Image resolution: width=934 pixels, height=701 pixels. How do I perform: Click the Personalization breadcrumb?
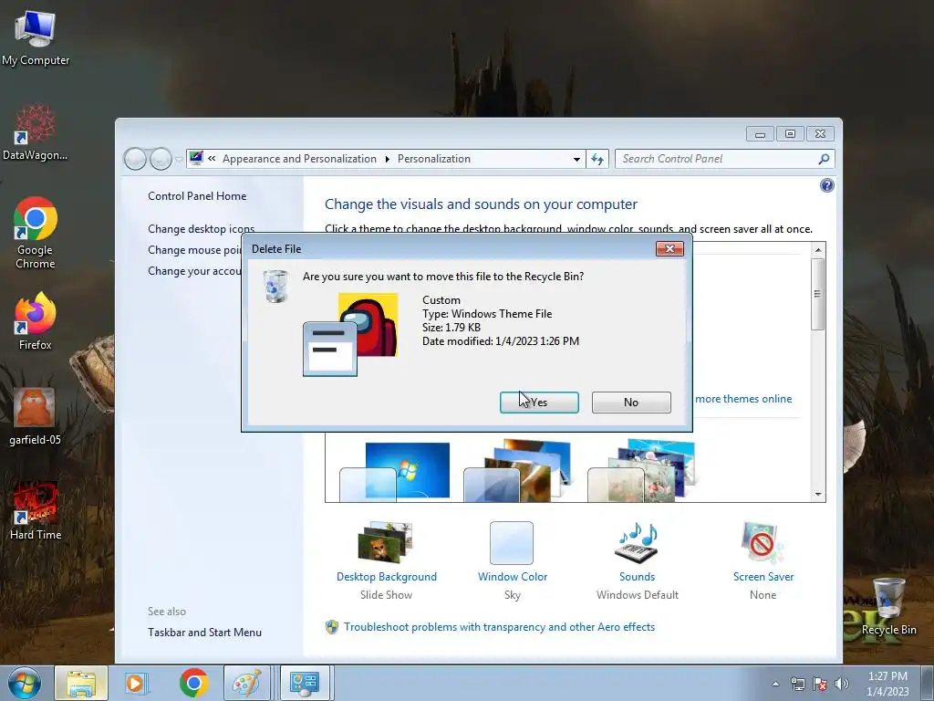433,159
